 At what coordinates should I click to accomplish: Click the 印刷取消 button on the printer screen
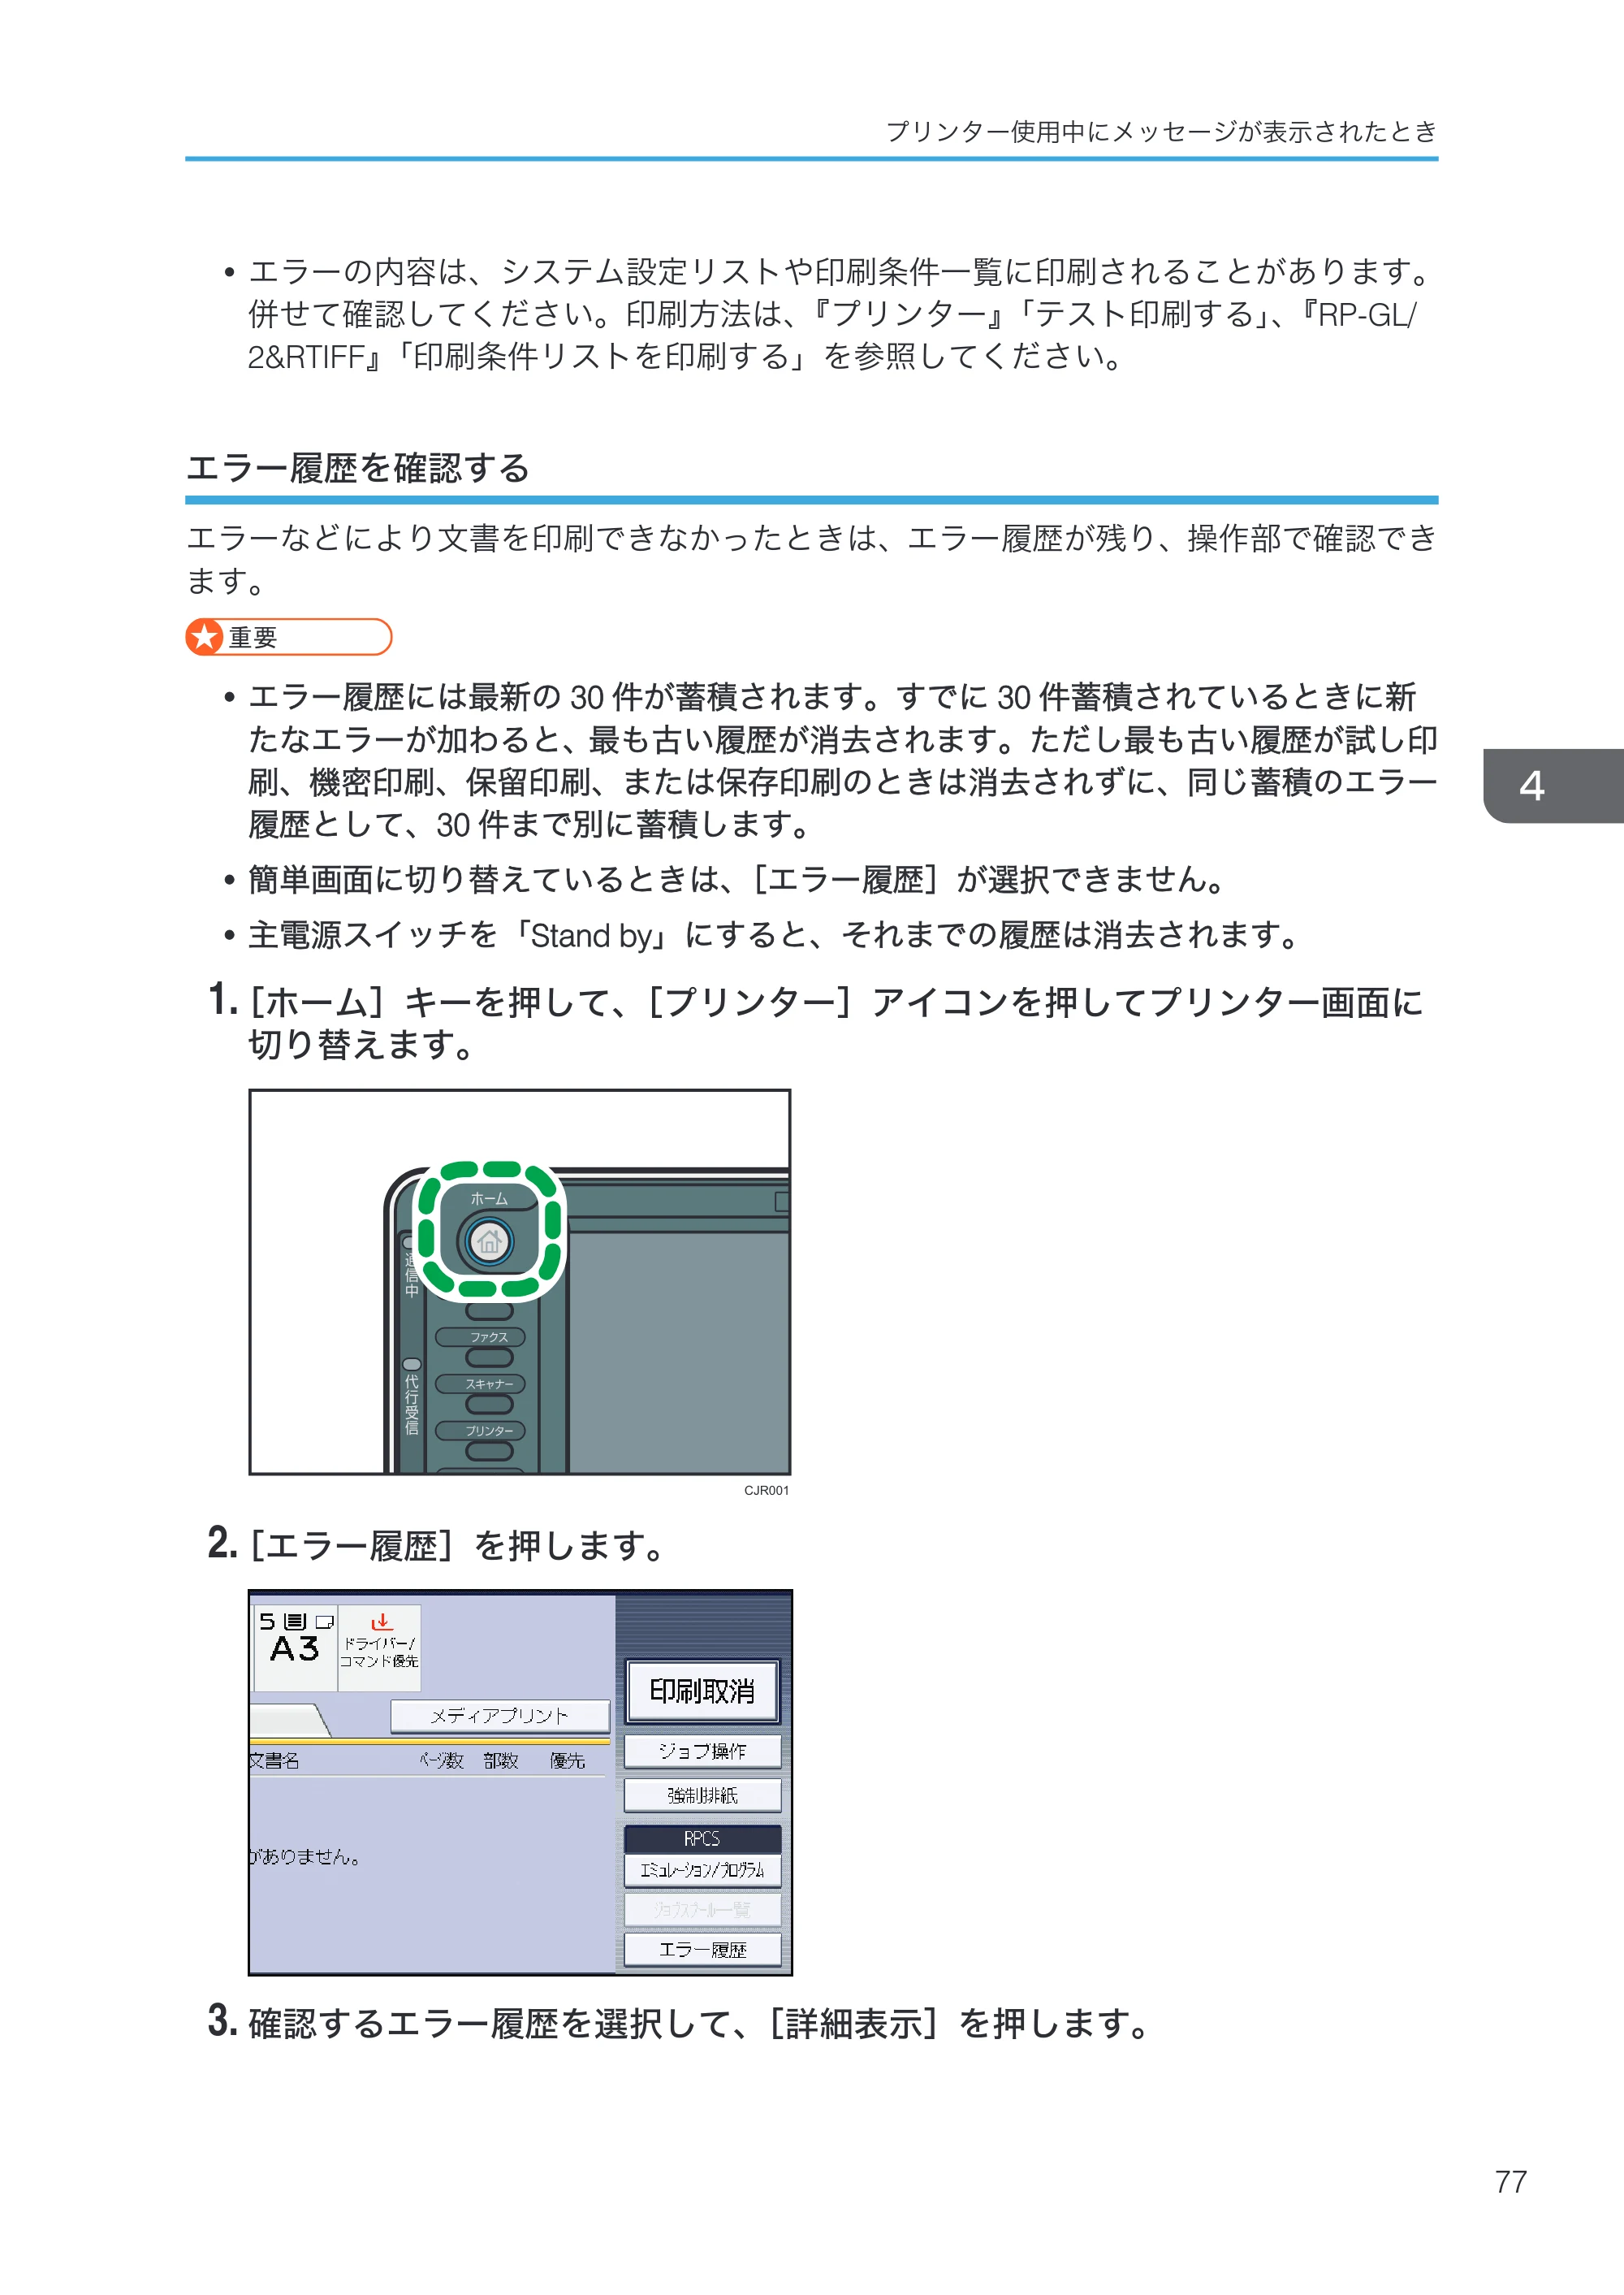pyautogui.click(x=702, y=1691)
